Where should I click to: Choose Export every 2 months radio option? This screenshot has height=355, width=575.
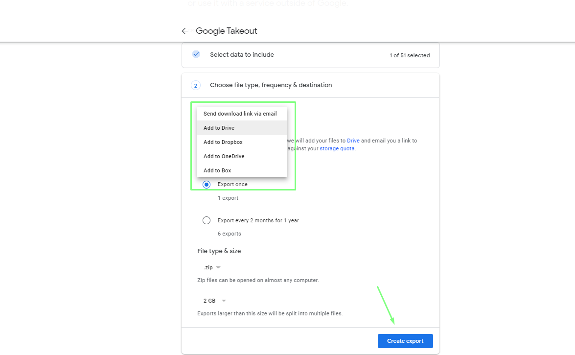tap(207, 220)
